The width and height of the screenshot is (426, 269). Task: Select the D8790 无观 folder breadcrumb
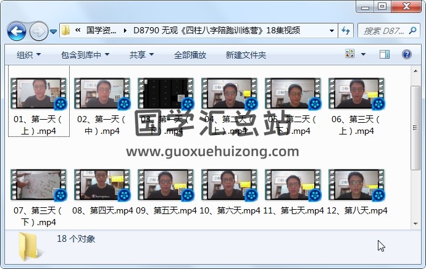pyautogui.click(x=217, y=30)
